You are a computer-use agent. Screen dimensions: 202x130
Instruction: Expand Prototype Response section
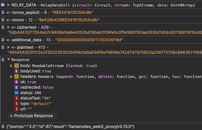(12, 116)
